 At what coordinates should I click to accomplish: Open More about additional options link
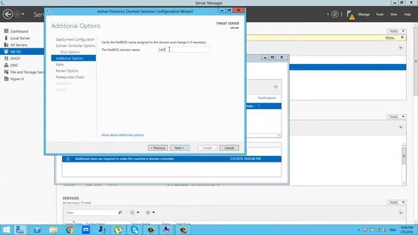click(123, 135)
